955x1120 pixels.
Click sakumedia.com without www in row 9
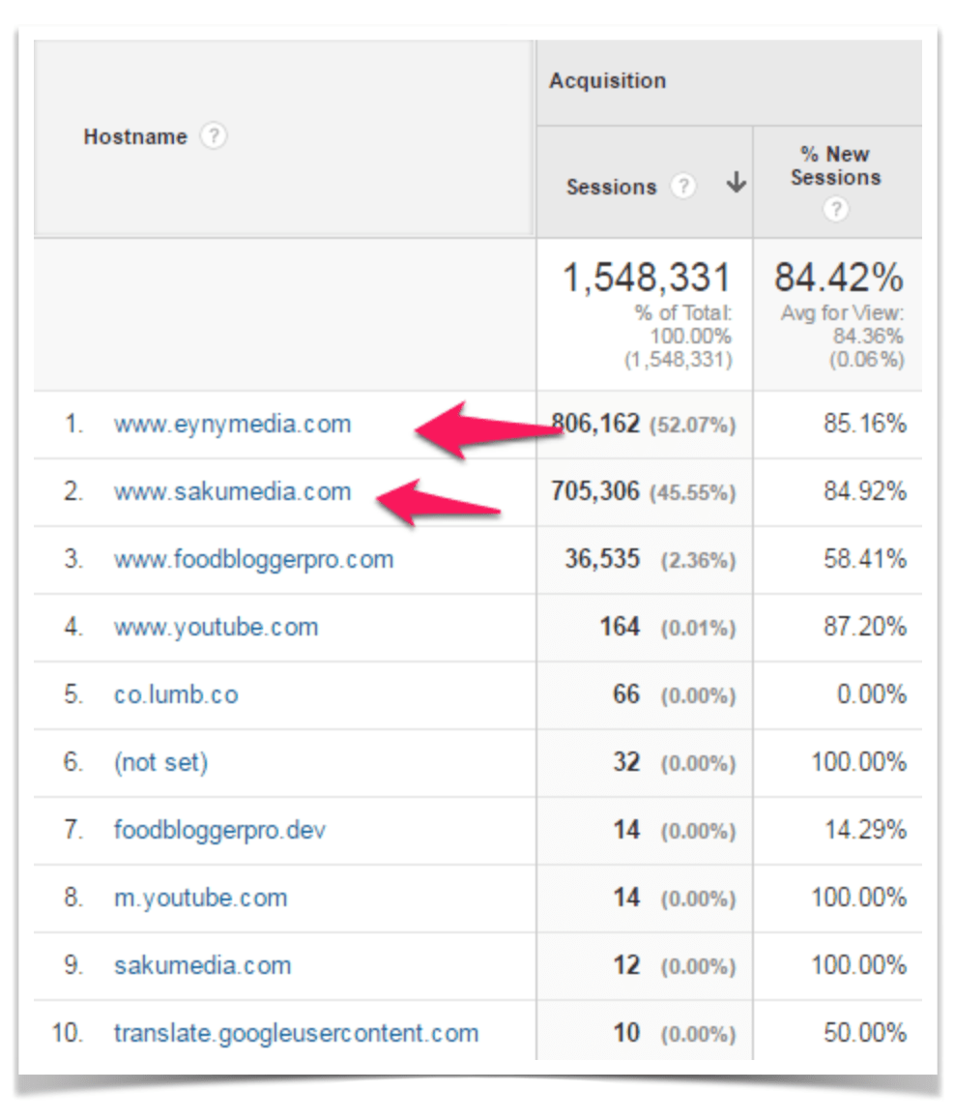pos(202,965)
